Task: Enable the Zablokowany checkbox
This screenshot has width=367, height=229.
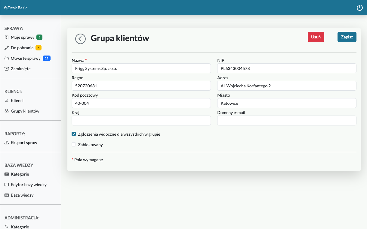Action: 74,145
